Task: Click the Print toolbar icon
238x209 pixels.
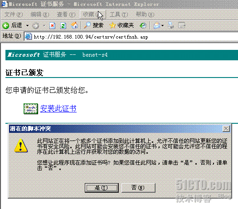Action: tap(171, 25)
